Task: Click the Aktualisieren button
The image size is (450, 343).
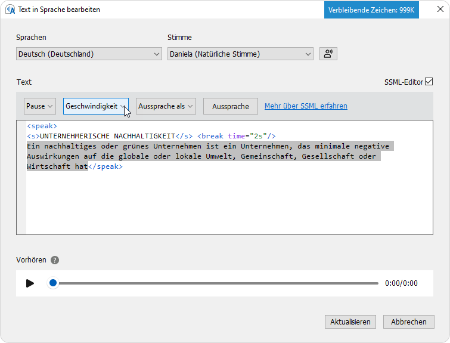Action: click(351, 322)
